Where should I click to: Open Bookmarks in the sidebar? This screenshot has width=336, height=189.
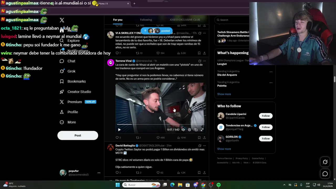pos(73,82)
